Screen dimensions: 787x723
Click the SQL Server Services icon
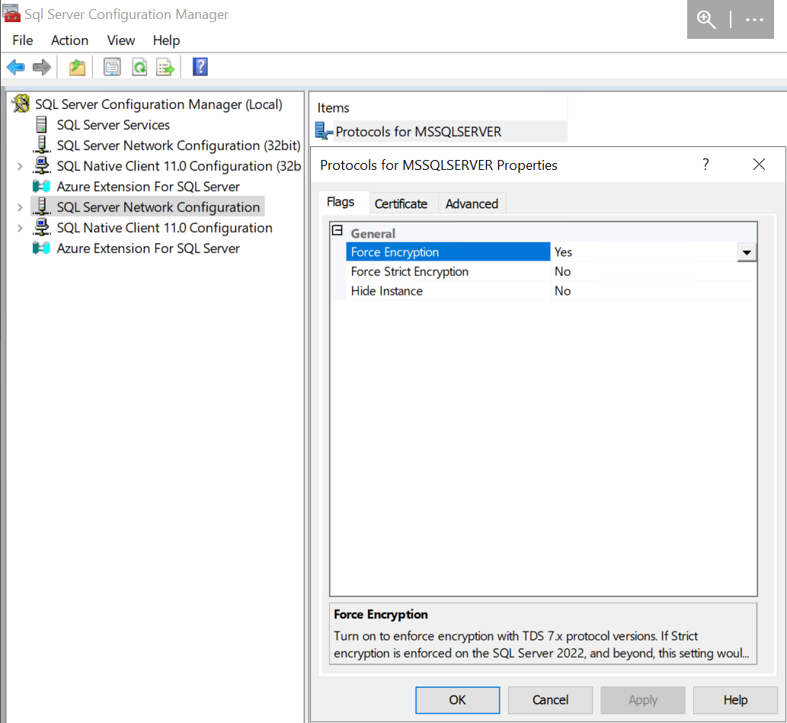pyautogui.click(x=42, y=124)
